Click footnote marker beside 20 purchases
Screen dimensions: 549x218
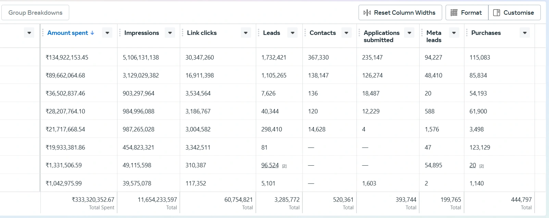(482, 166)
